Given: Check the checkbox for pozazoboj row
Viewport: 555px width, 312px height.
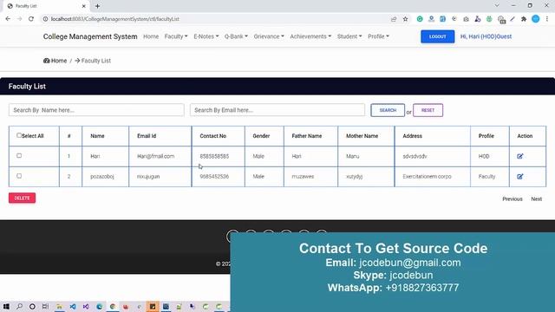Looking at the screenshot, I should click(19, 175).
